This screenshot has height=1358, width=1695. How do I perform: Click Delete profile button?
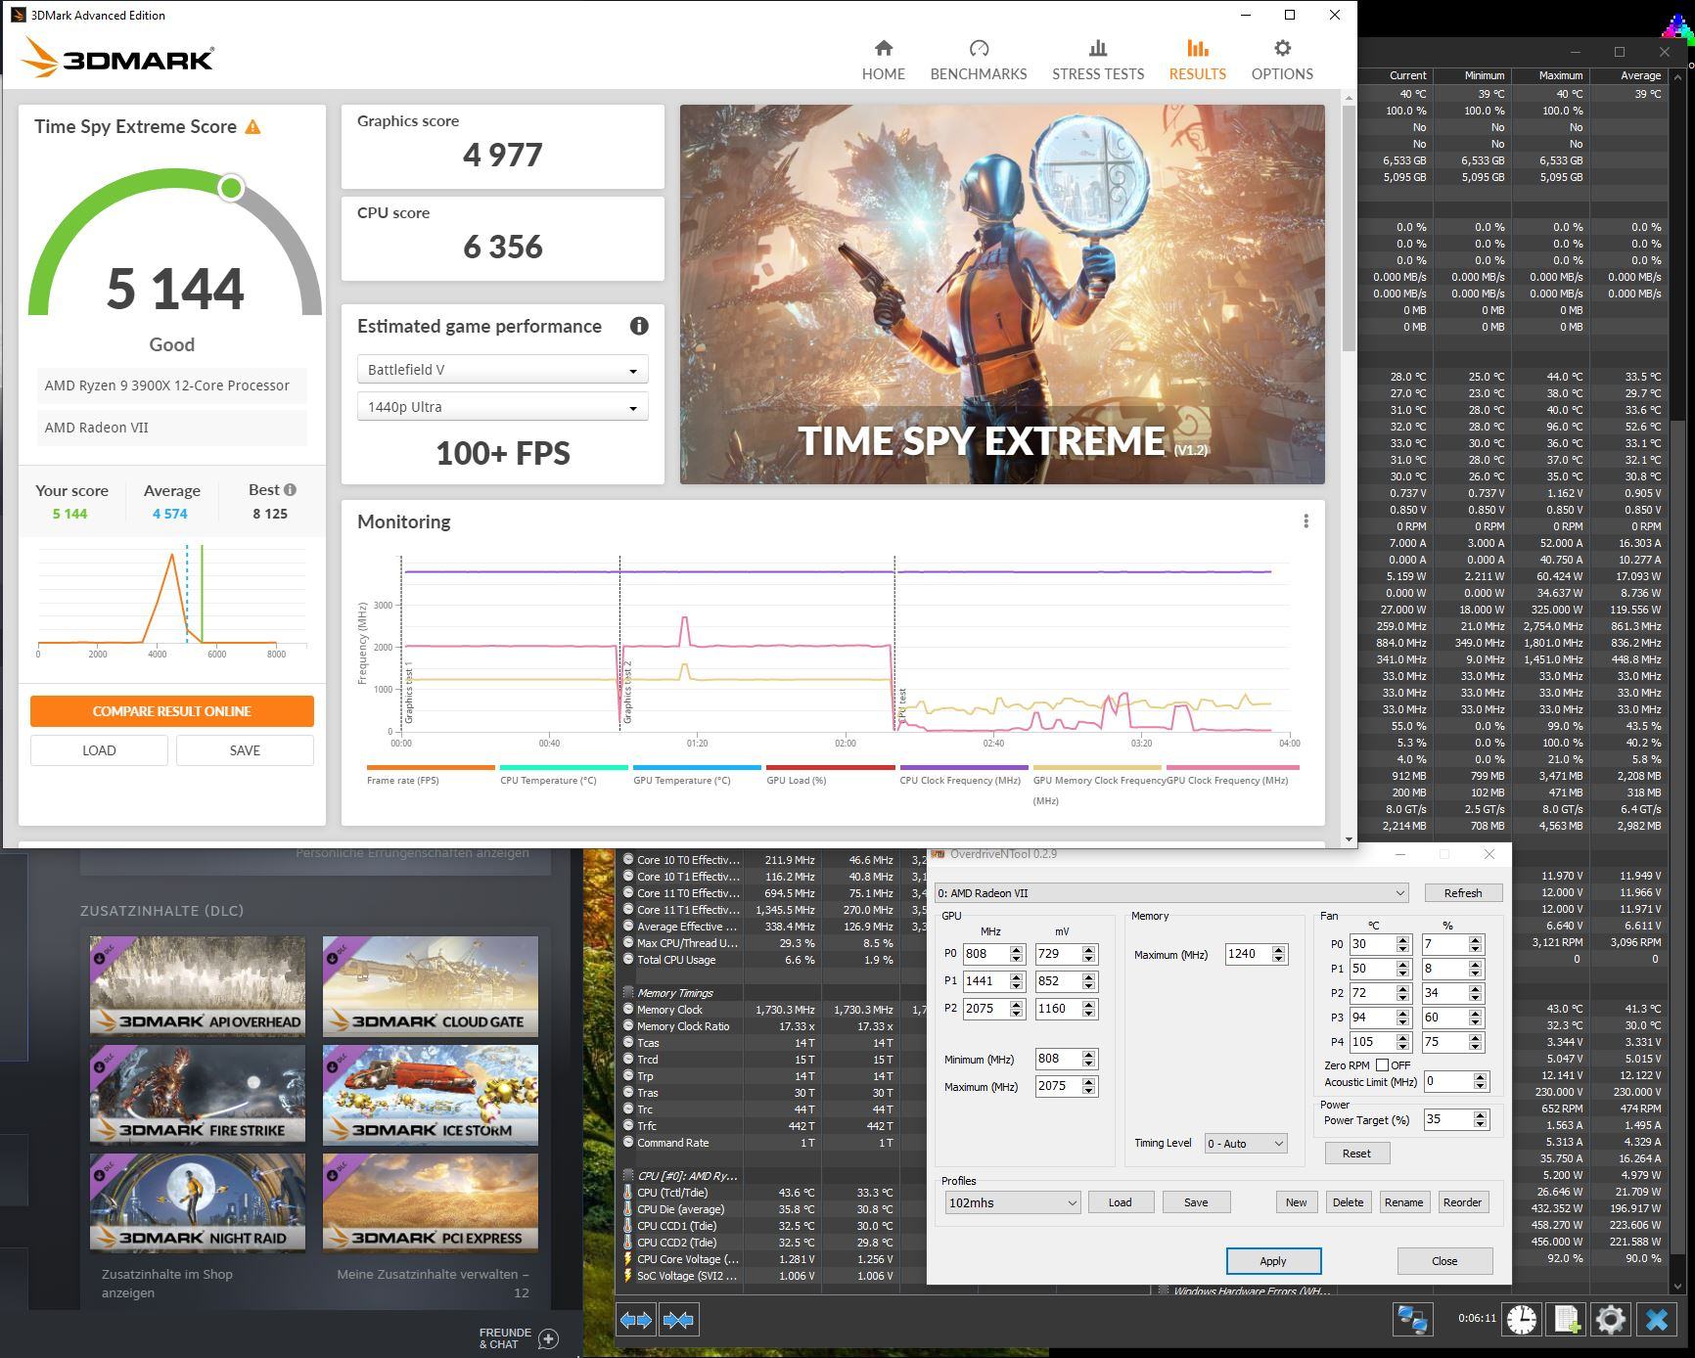click(x=1348, y=1202)
